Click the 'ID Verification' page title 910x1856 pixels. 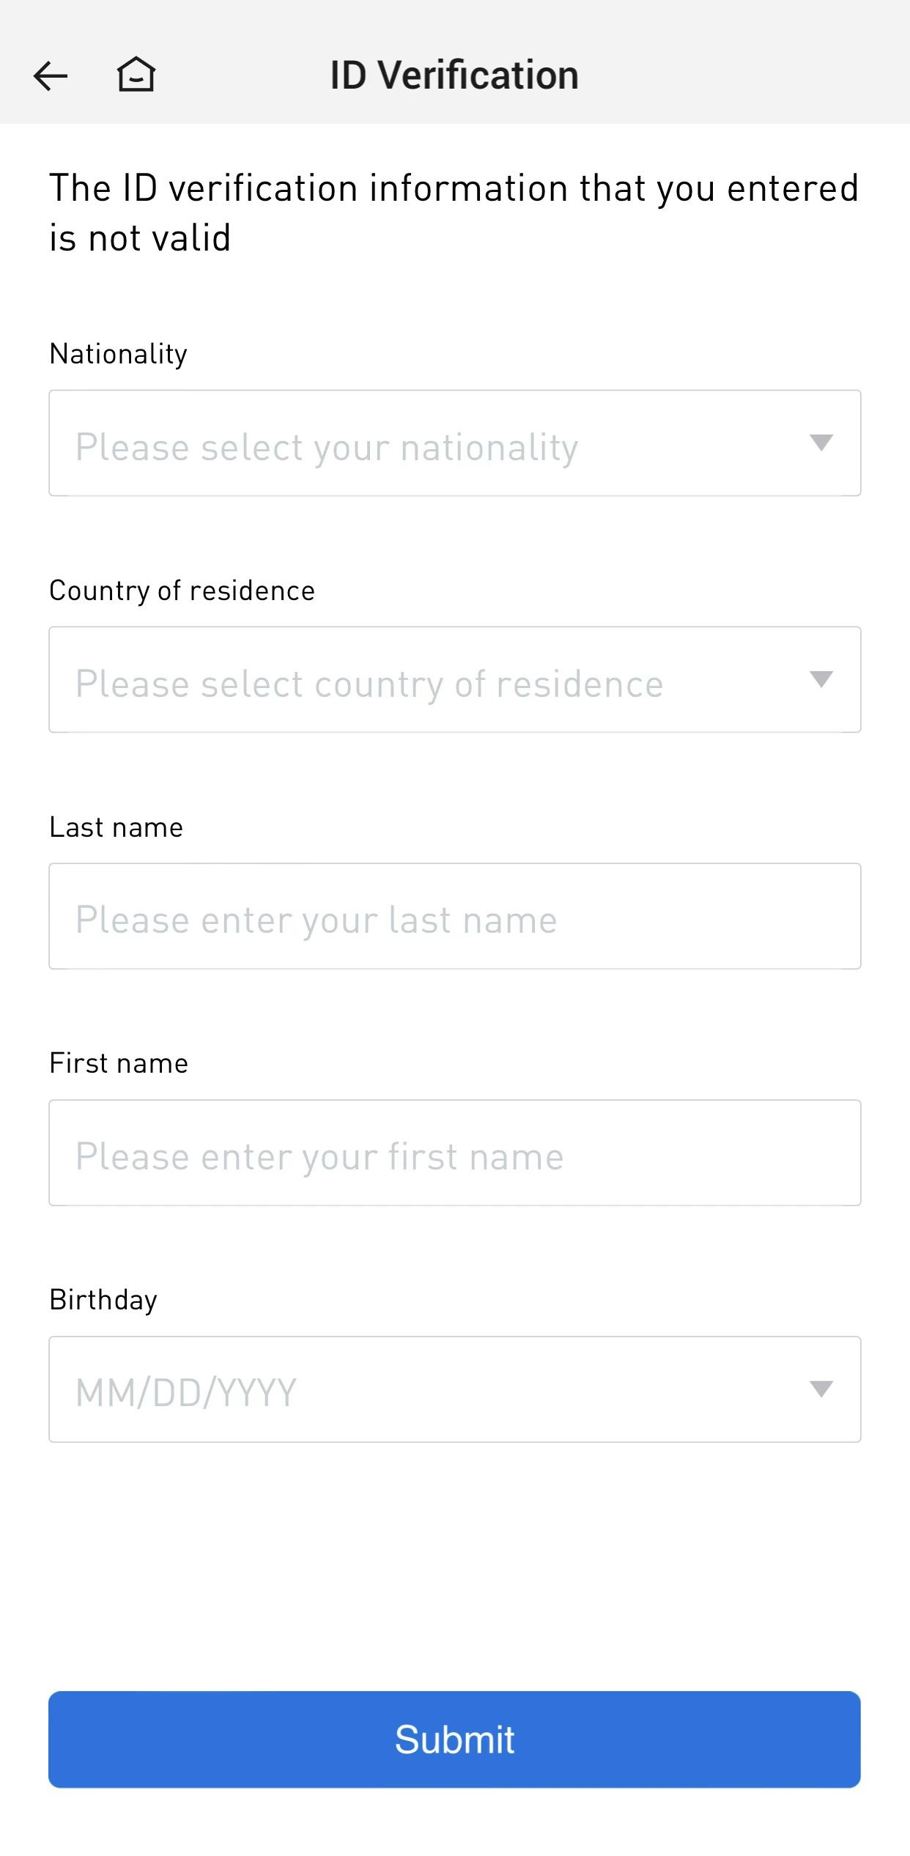tap(454, 75)
